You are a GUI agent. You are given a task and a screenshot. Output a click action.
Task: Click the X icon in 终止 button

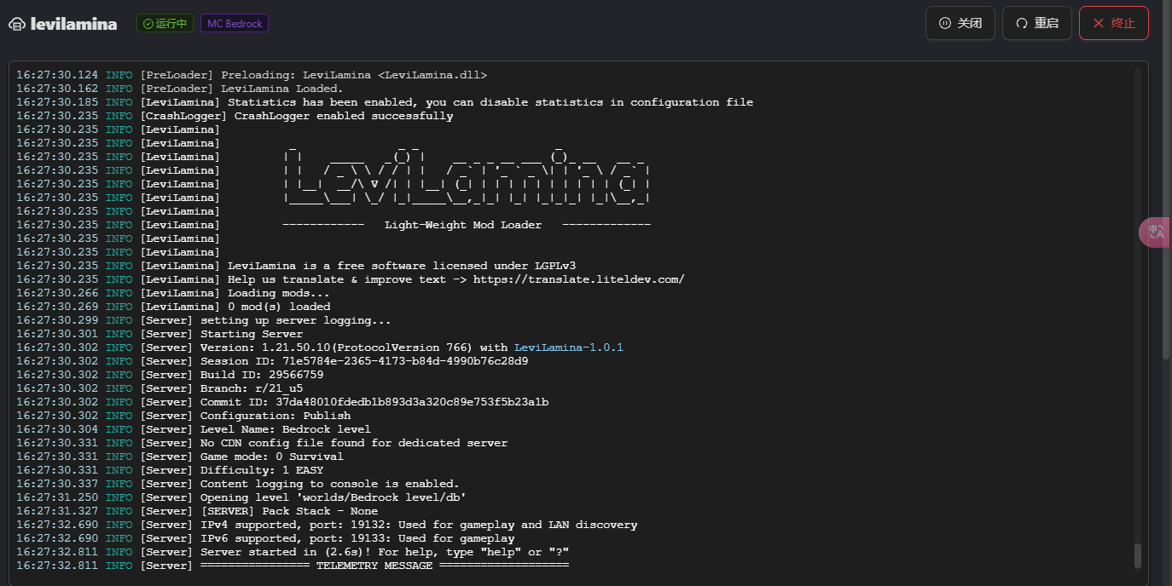(x=1099, y=23)
